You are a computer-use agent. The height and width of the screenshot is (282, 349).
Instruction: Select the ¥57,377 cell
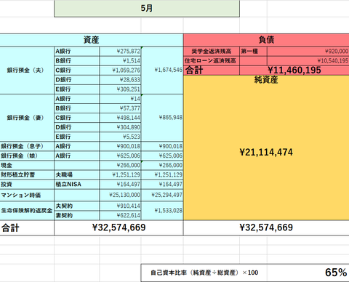pyautogui.click(x=120, y=108)
